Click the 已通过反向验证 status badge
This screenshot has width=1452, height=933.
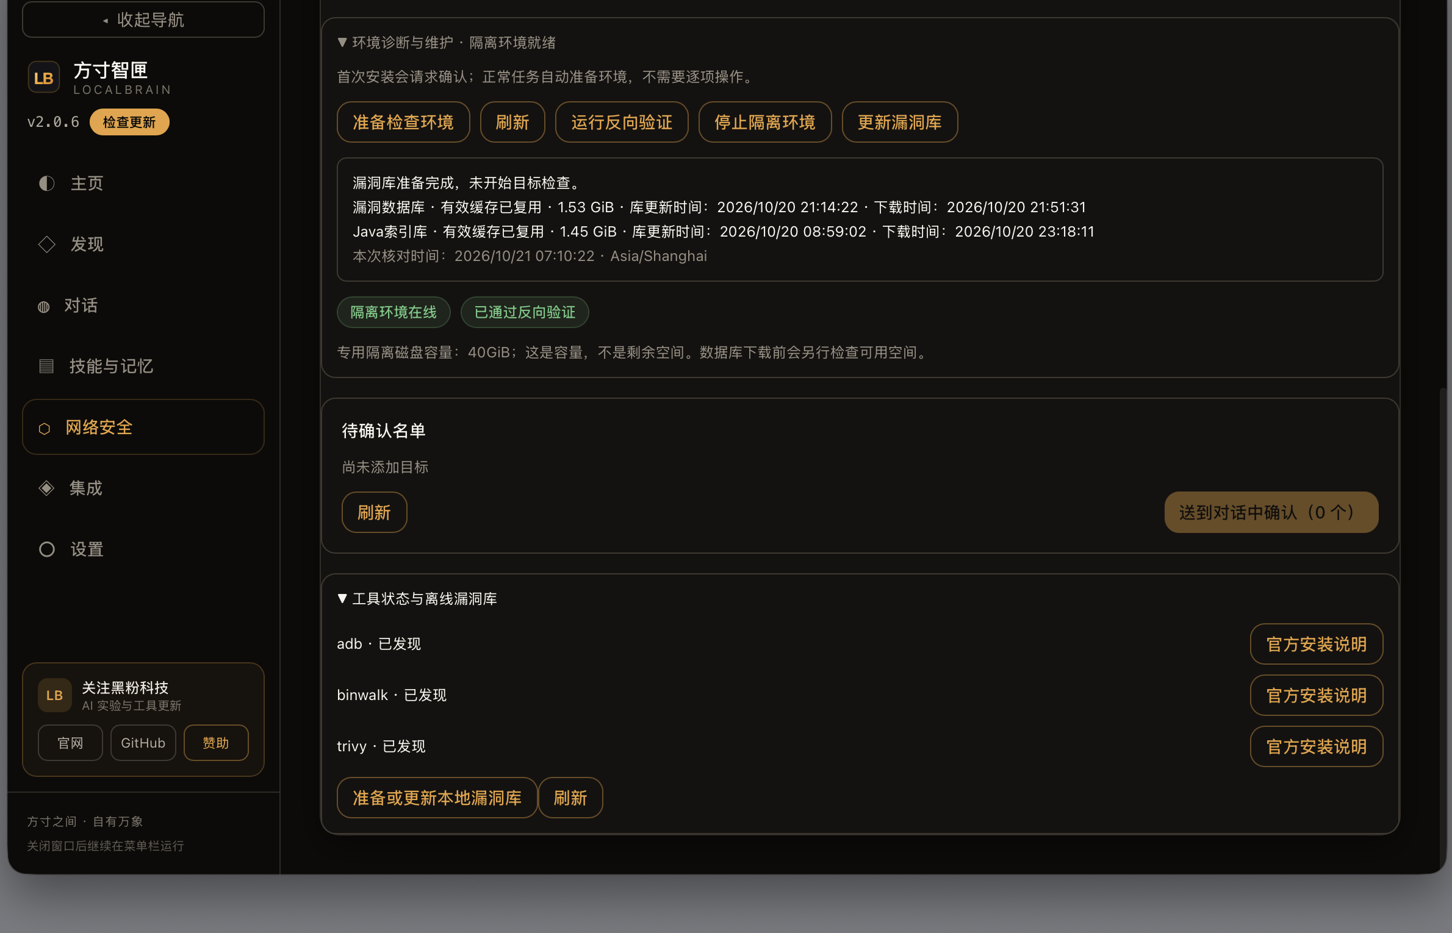[x=525, y=312]
